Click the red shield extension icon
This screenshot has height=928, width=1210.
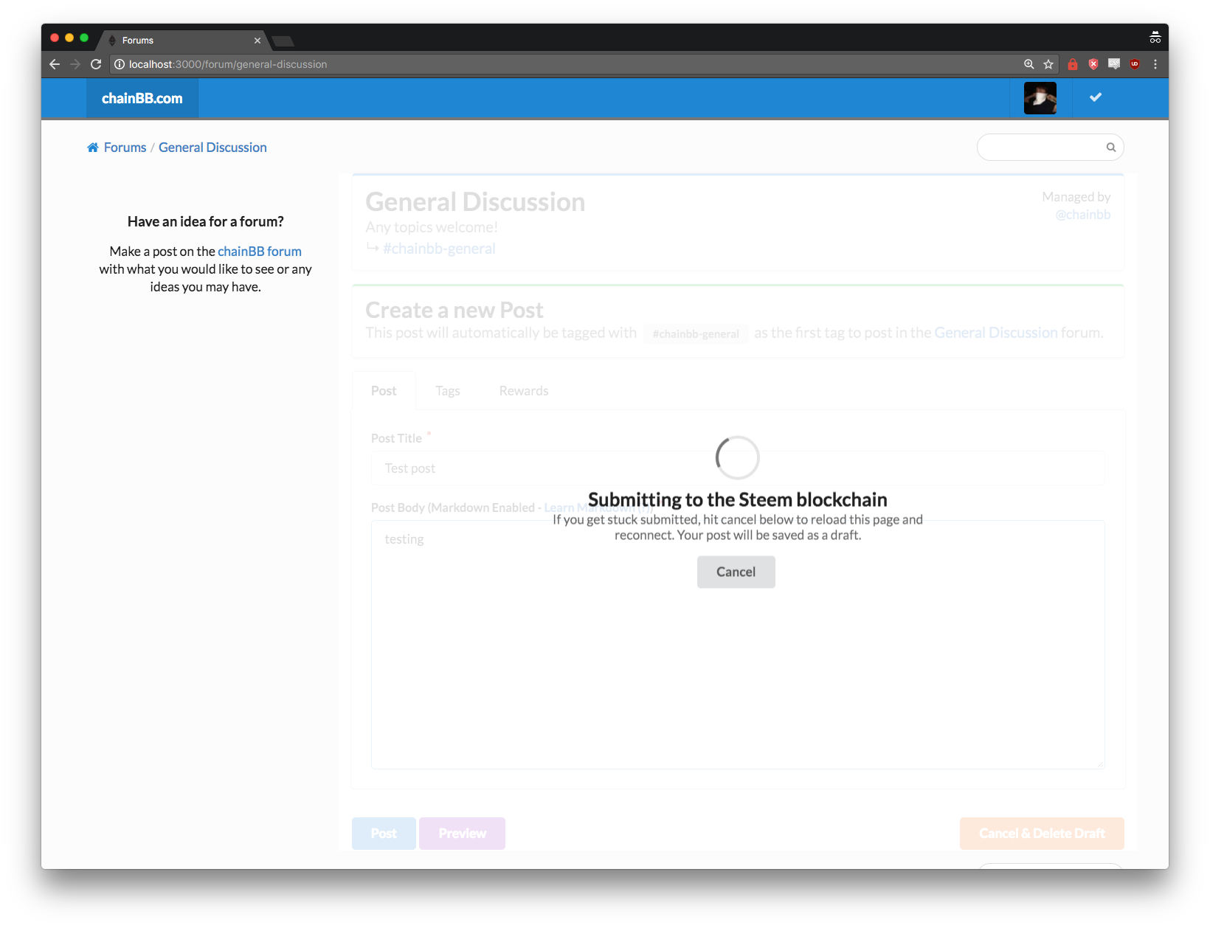[x=1093, y=64]
